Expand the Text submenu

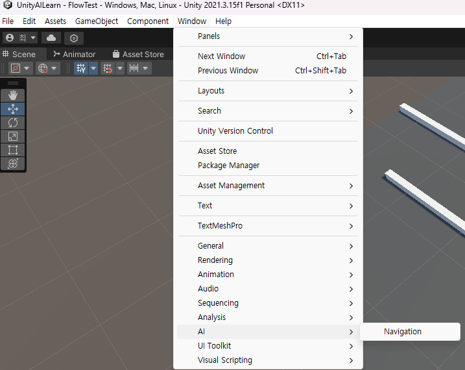click(x=268, y=206)
